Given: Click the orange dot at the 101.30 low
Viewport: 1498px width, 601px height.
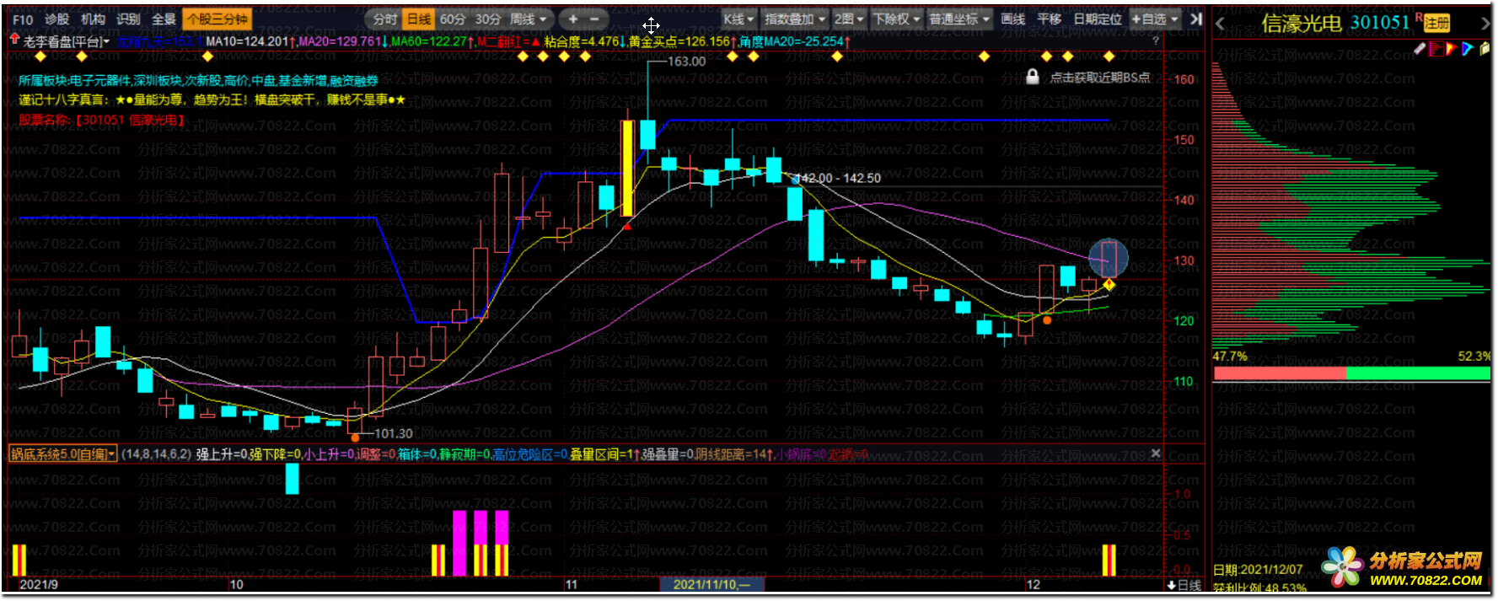Looking at the screenshot, I should tap(355, 437).
